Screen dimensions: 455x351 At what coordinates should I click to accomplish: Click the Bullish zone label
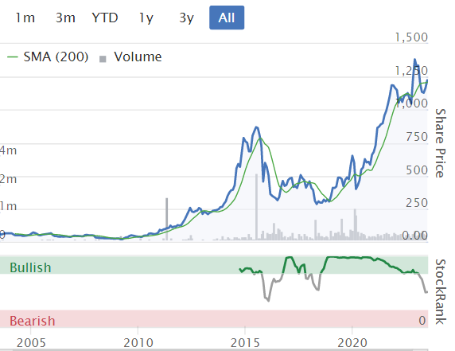pos(30,267)
